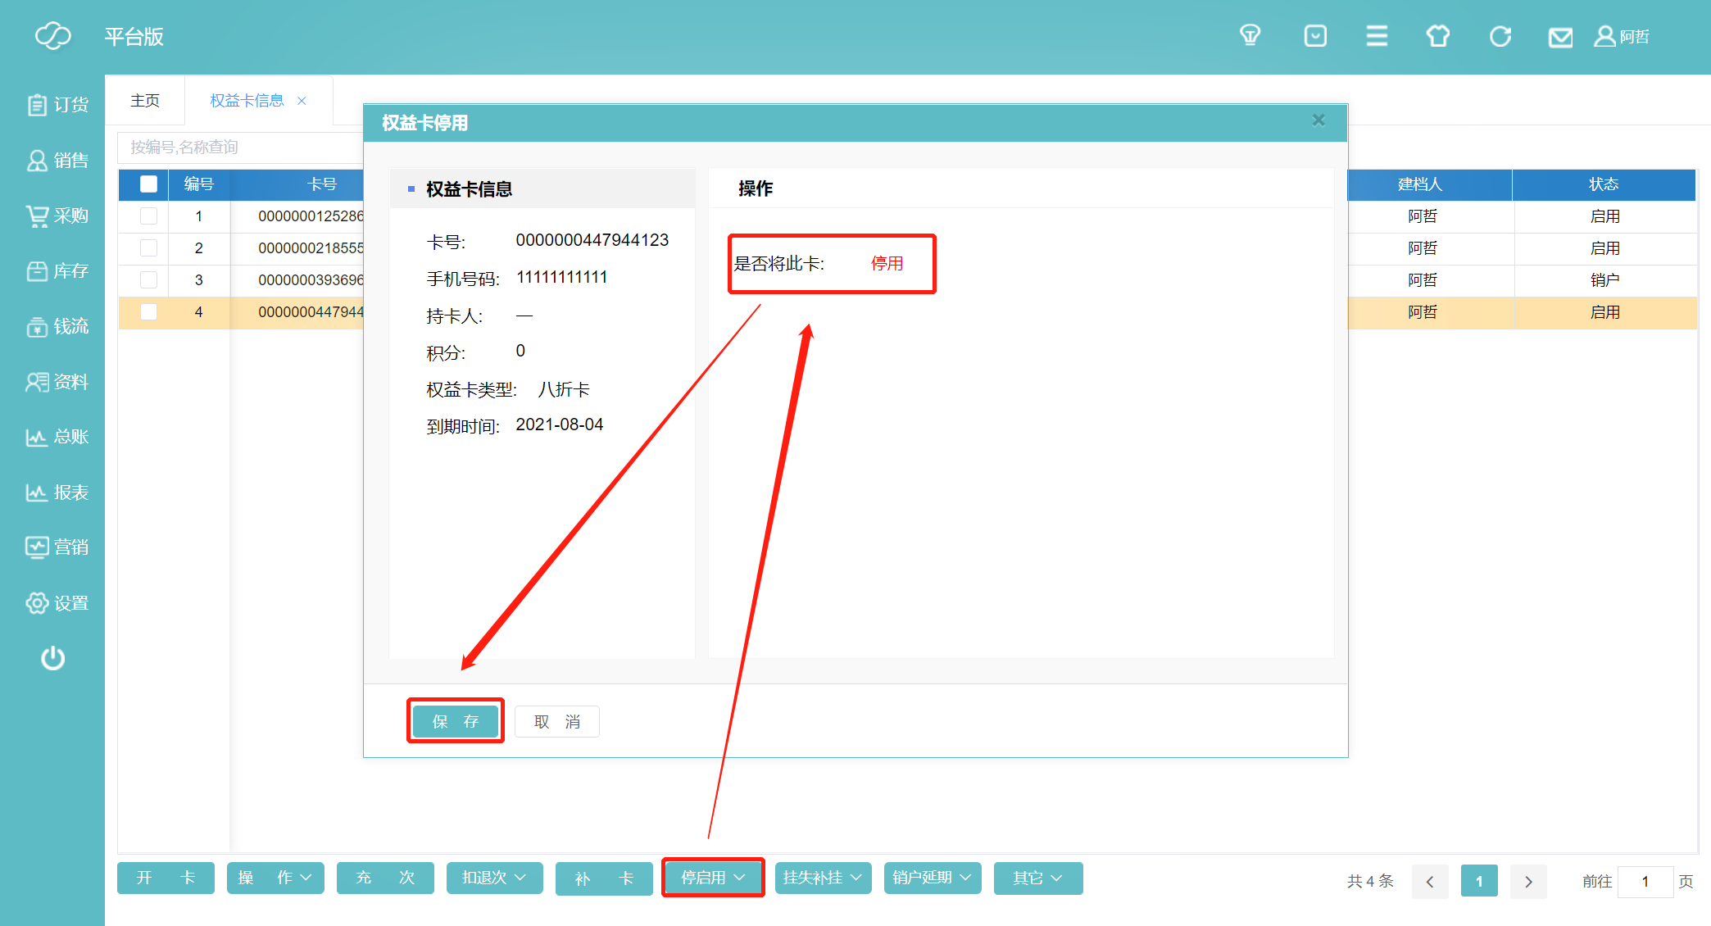Toggle the select-all checkbox in the table header
The height and width of the screenshot is (926, 1711).
point(148,184)
